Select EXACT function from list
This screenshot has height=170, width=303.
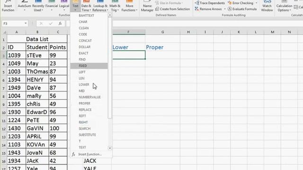click(x=89, y=53)
